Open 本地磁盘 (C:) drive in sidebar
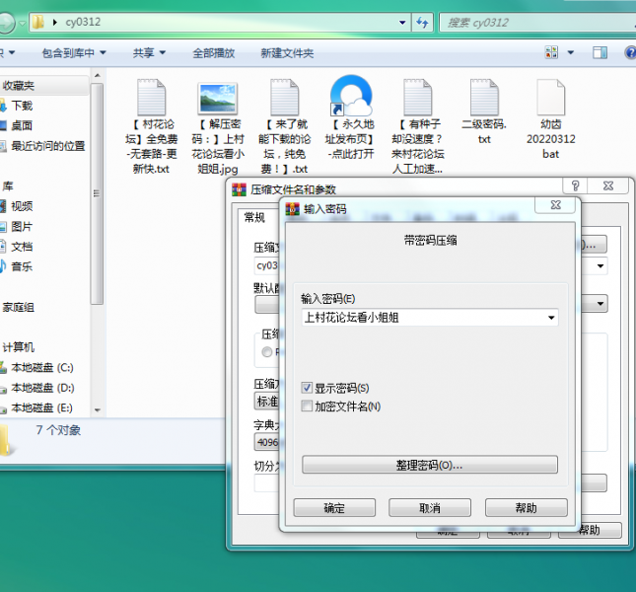The height and width of the screenshot is (592, 636). 41,368
